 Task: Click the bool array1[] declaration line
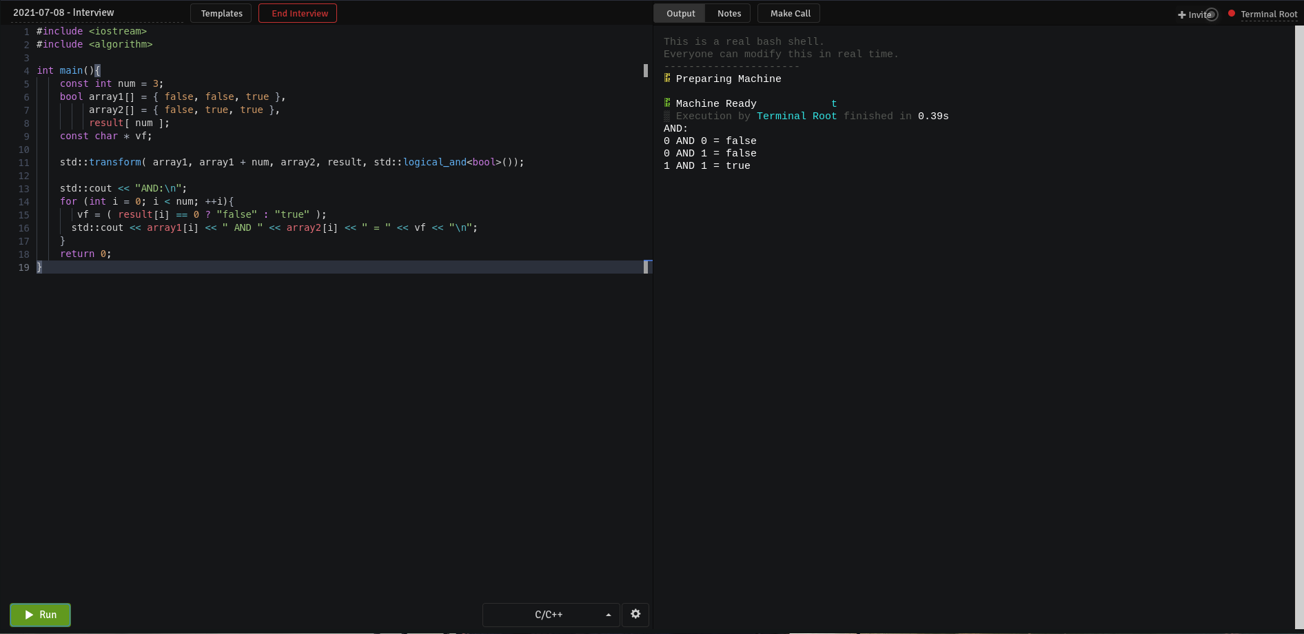coord(172,96)
